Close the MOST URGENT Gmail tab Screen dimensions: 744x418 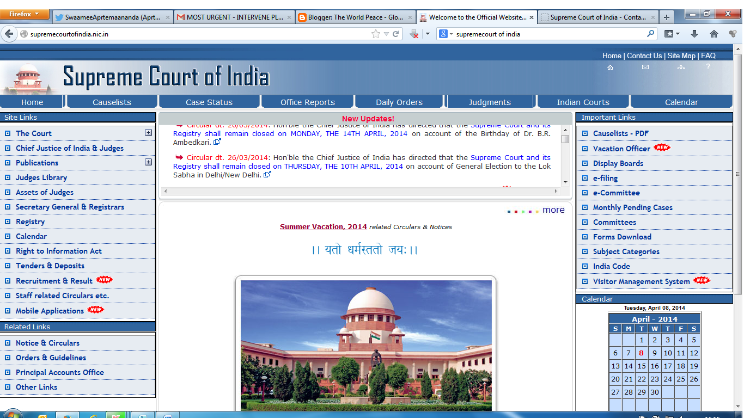click(289, 17)
